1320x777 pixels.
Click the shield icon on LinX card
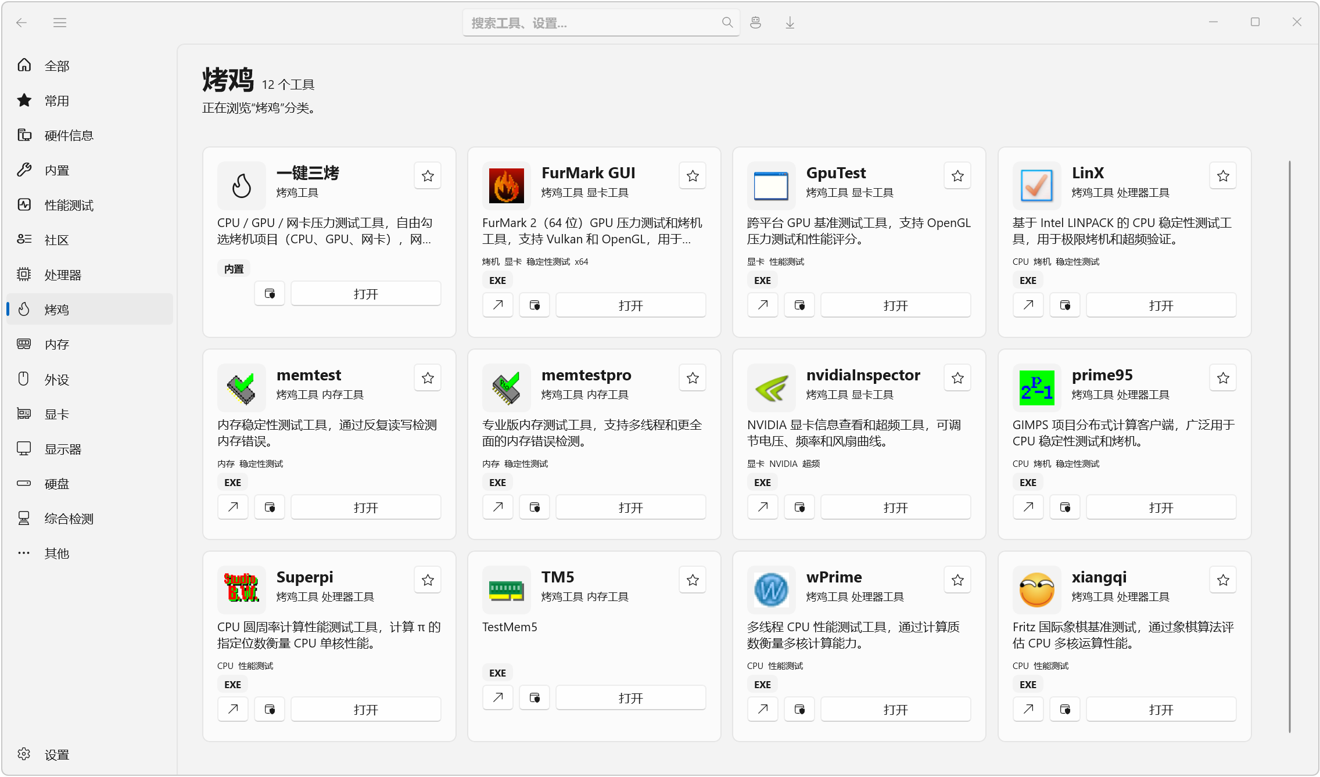1065,305
